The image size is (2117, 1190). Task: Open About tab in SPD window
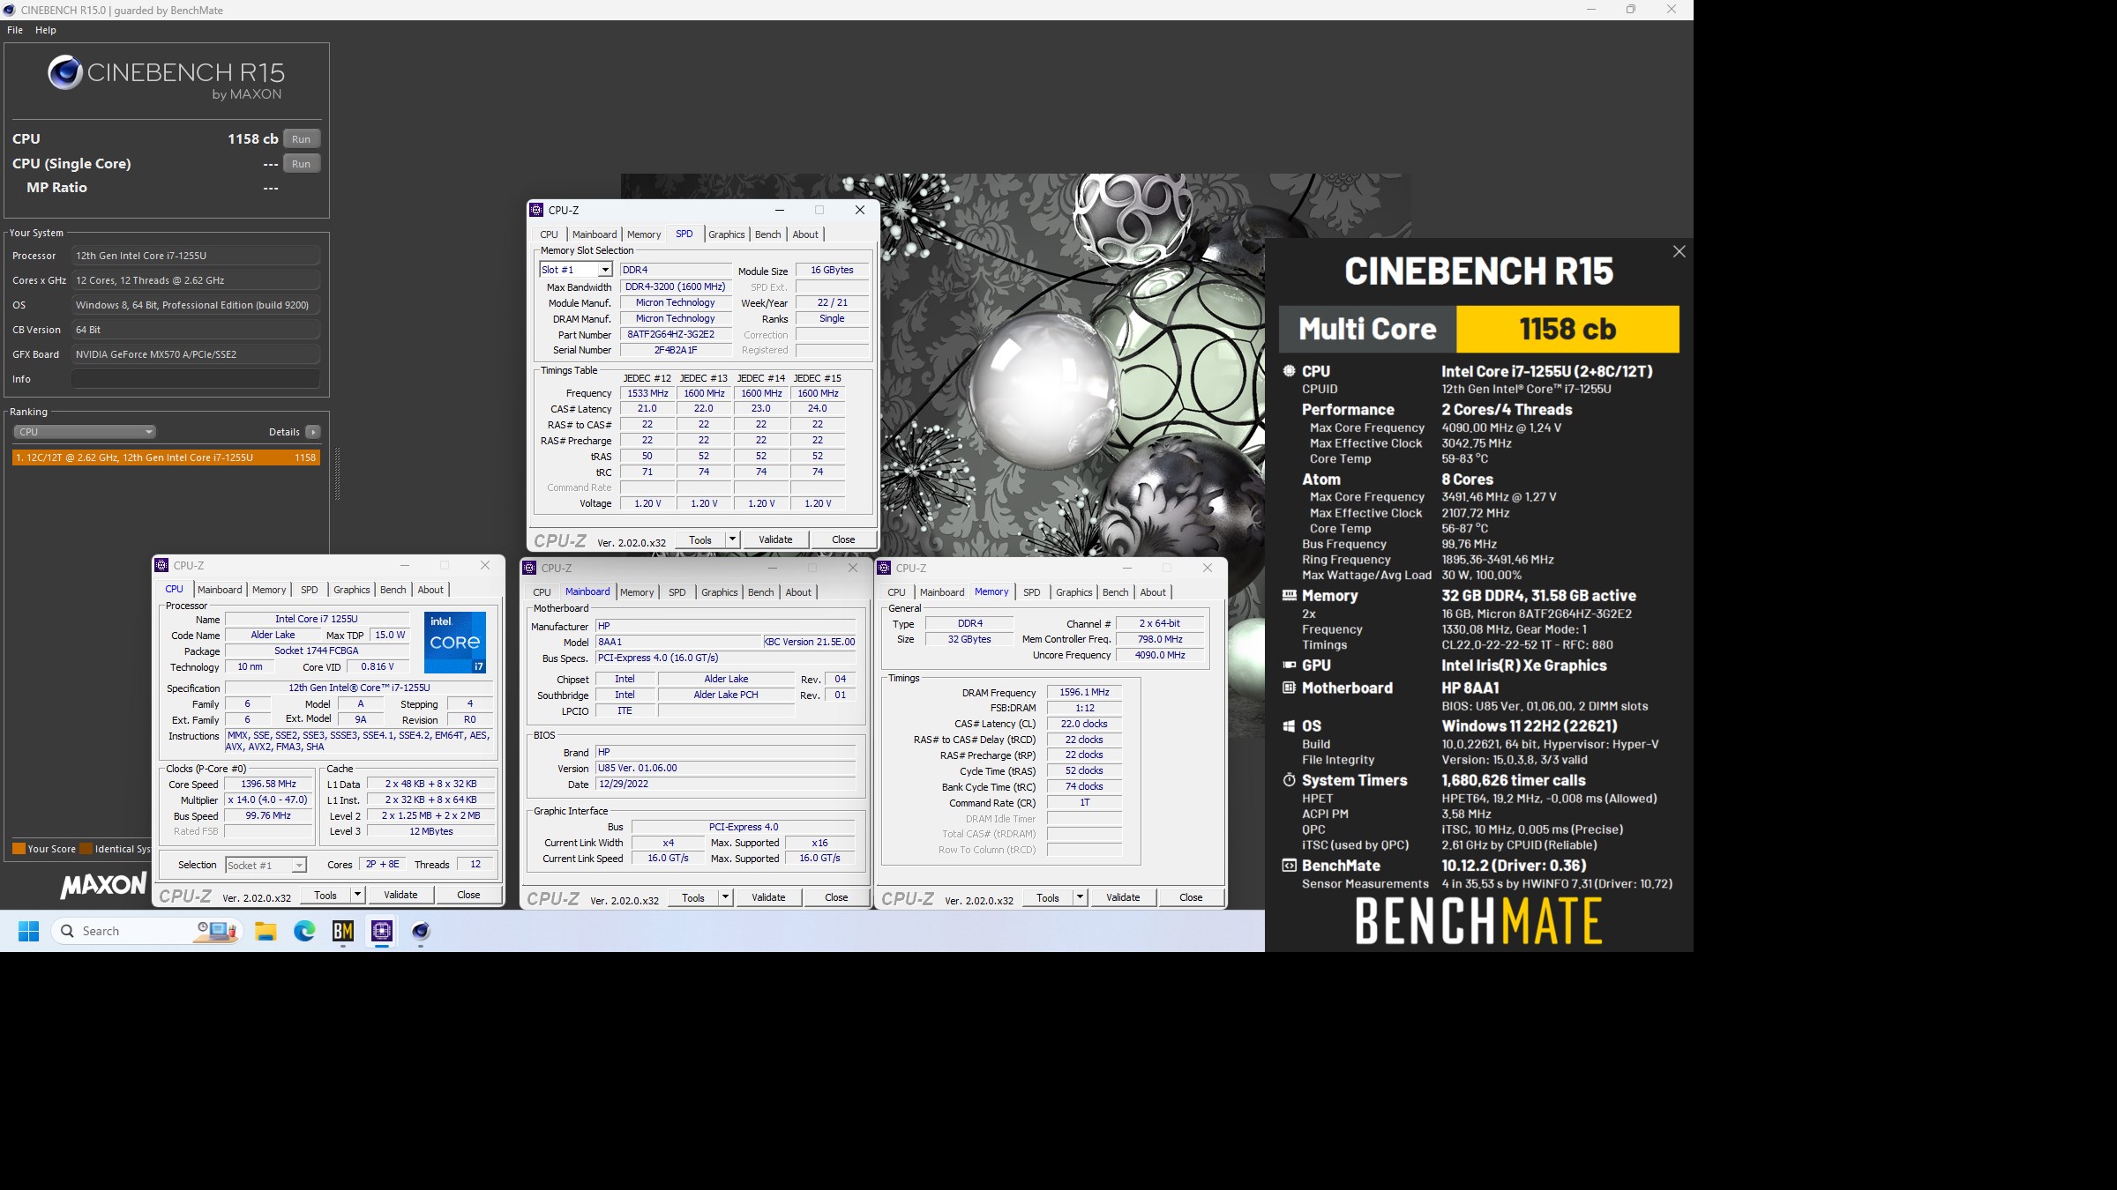pos(805,234)
